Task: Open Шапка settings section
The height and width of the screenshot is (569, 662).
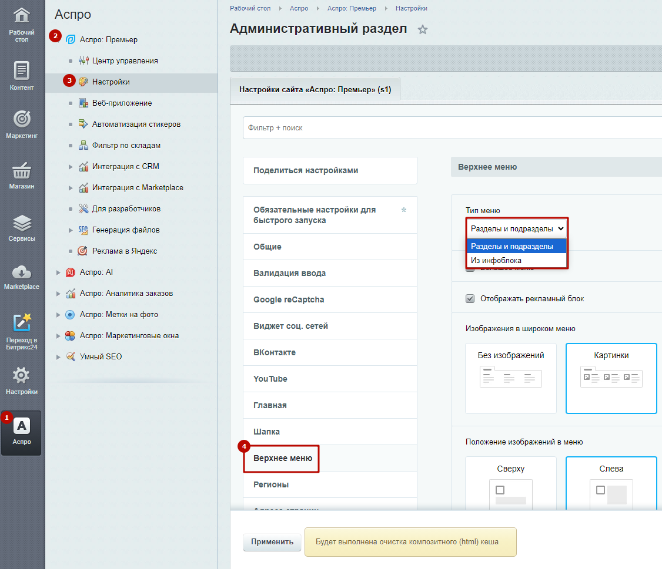Action: point(330,432)
